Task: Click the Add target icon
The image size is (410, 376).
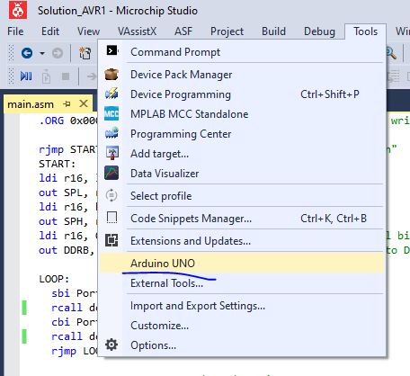Action: (112, 153)
